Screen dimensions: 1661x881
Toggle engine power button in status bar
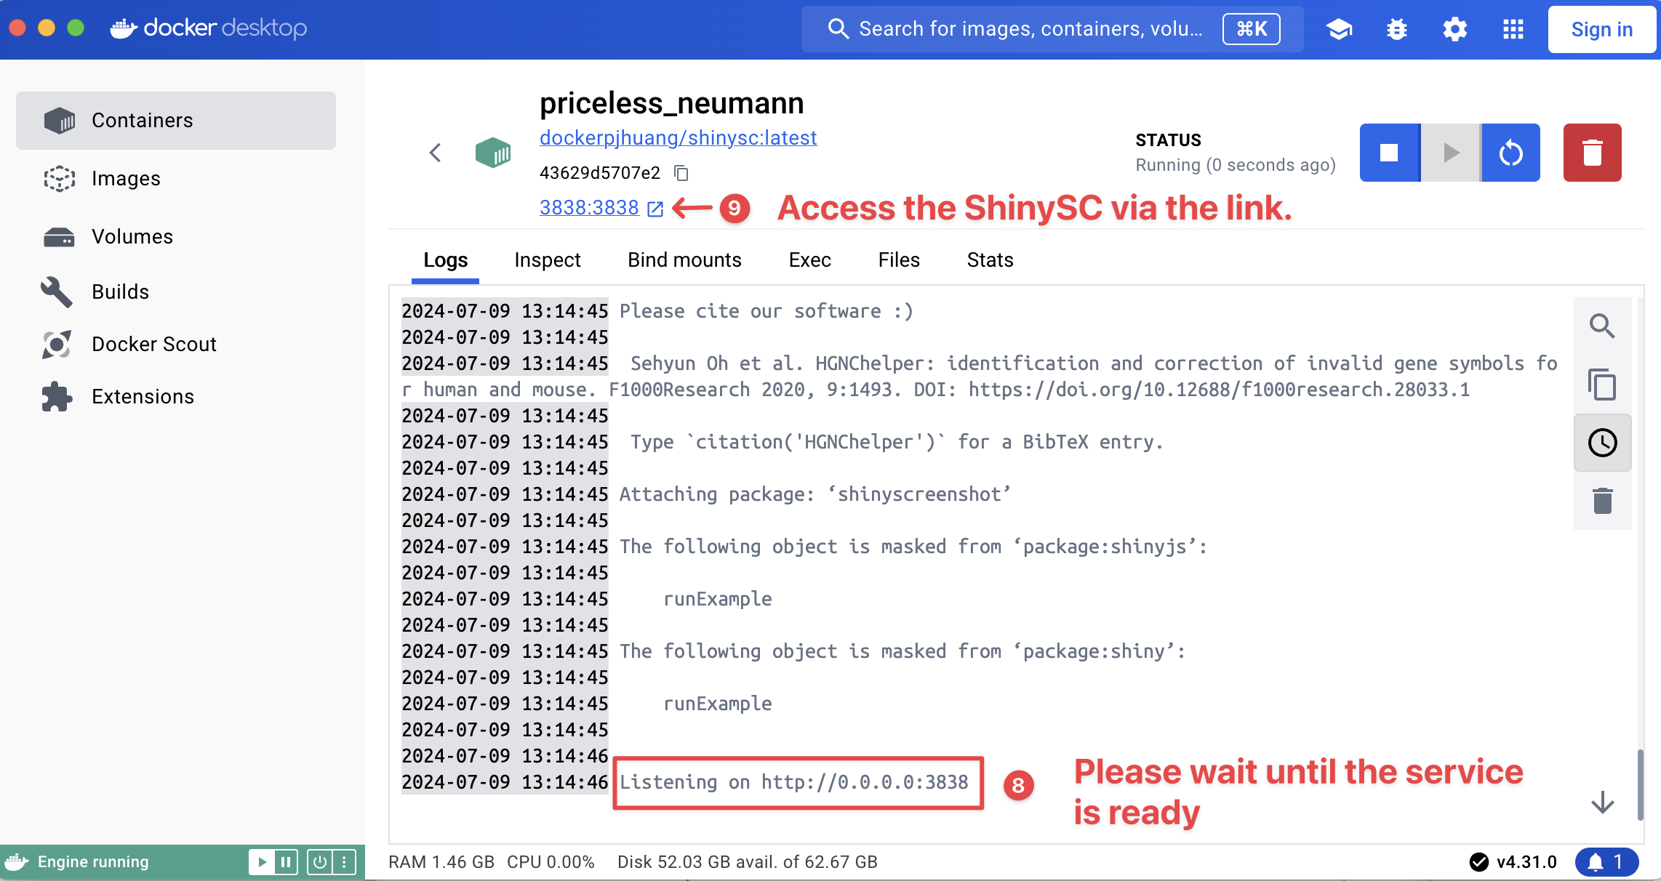320,862
